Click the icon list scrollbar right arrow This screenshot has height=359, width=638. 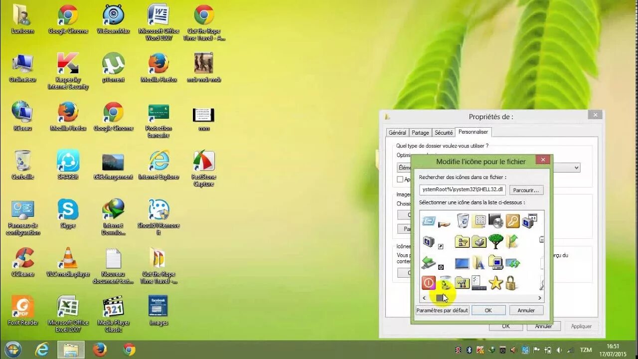click(539, 298)
